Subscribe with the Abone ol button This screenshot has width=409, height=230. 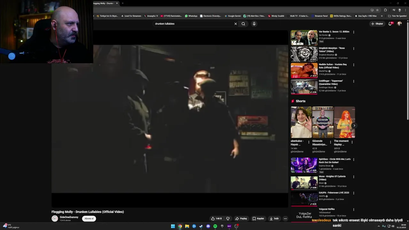(x=89, y=218)
